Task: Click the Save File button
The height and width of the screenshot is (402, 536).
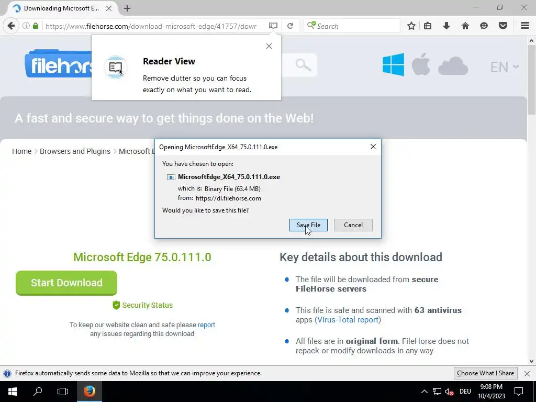Action: coord(308,225)
